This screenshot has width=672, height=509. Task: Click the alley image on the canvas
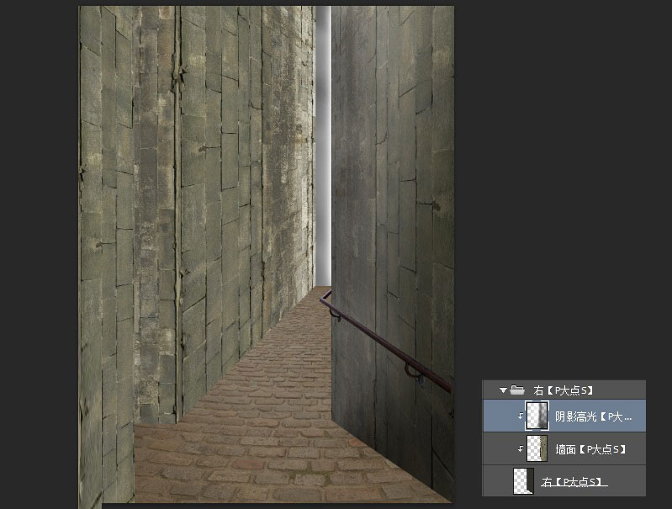pos(266,254)
